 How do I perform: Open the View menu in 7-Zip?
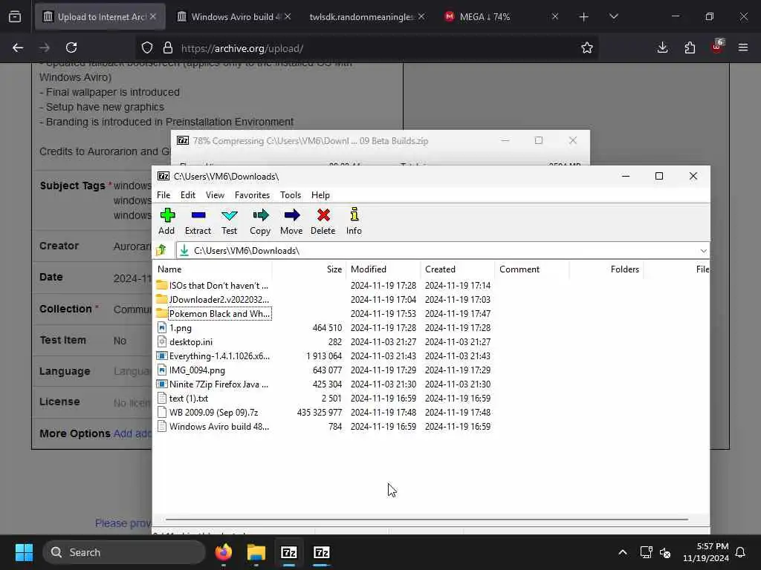tap(215, 195)
